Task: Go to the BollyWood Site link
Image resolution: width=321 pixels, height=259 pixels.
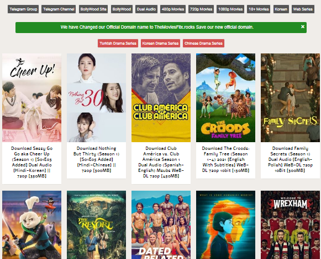Action: (x=93, y=9)
